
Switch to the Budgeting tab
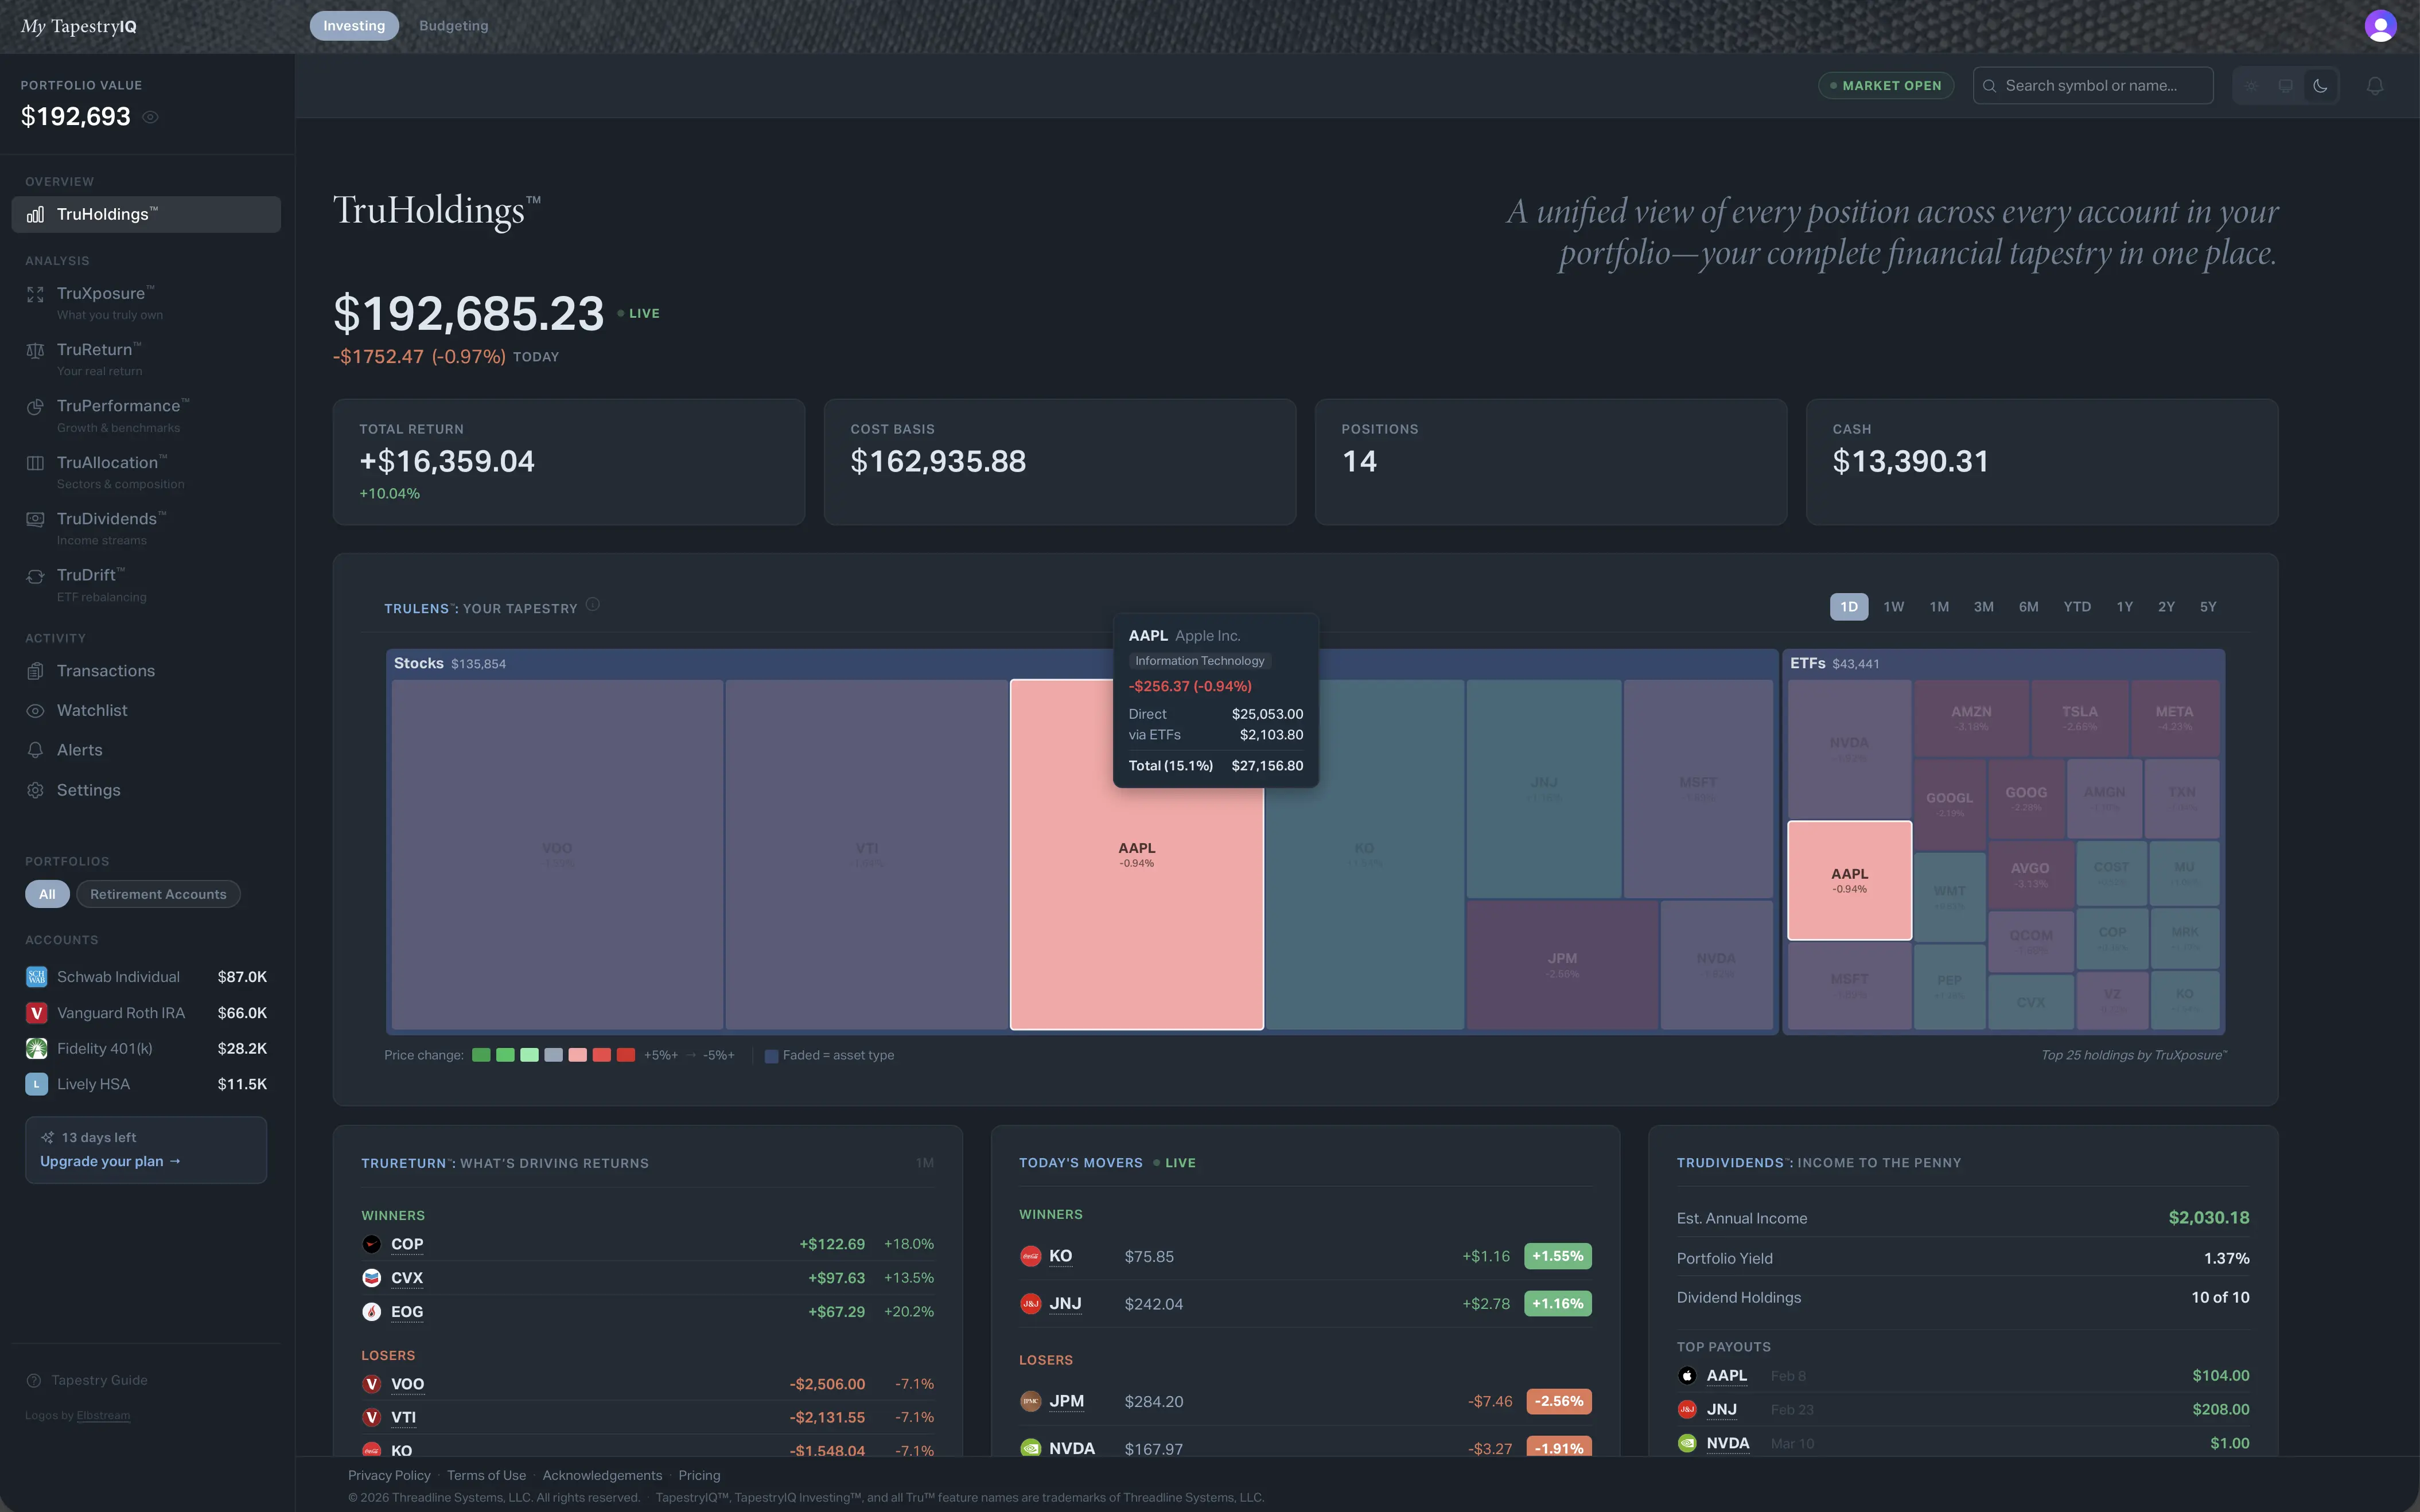(453, 26)
